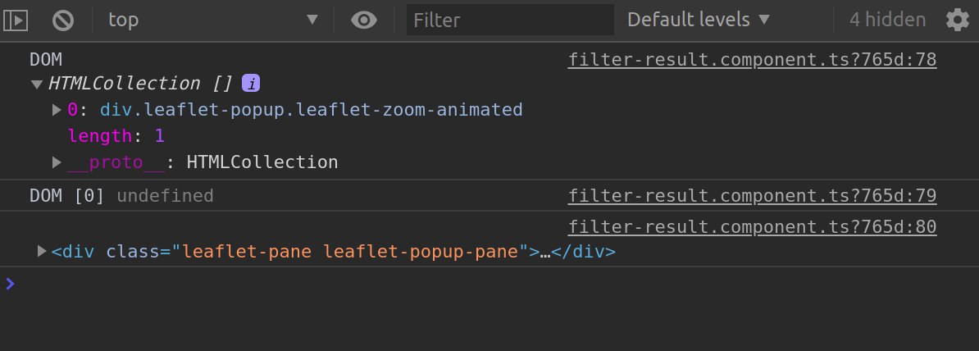The height and width of the screenshot is (351, 979).
Task: Click the DOM [0] undefined log message
Action: coord(121,196)
